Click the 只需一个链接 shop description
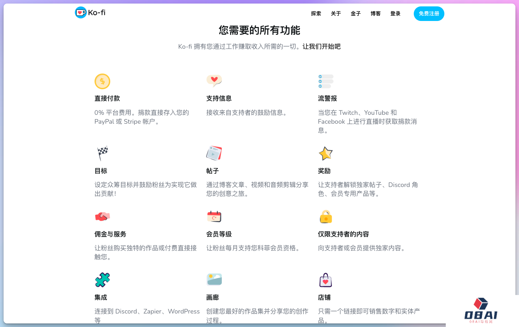This screenshot has width=519, height=327. pyautogui.click(x=369, y=316)
